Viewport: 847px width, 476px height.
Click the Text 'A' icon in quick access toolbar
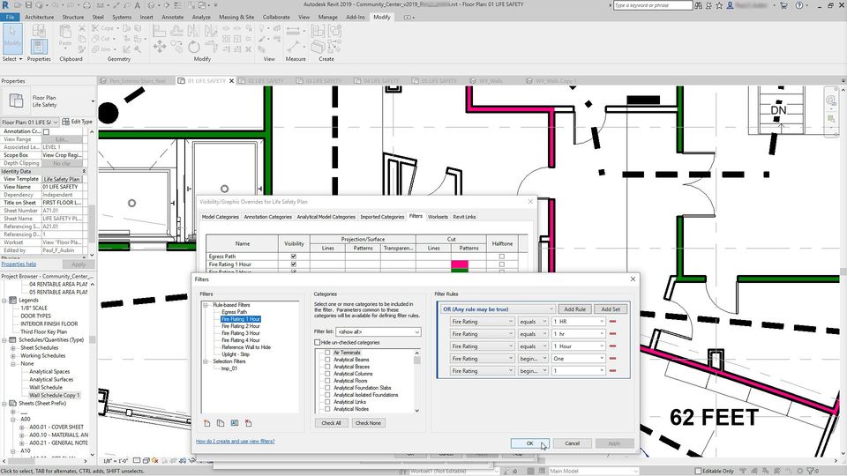(138, 5)
